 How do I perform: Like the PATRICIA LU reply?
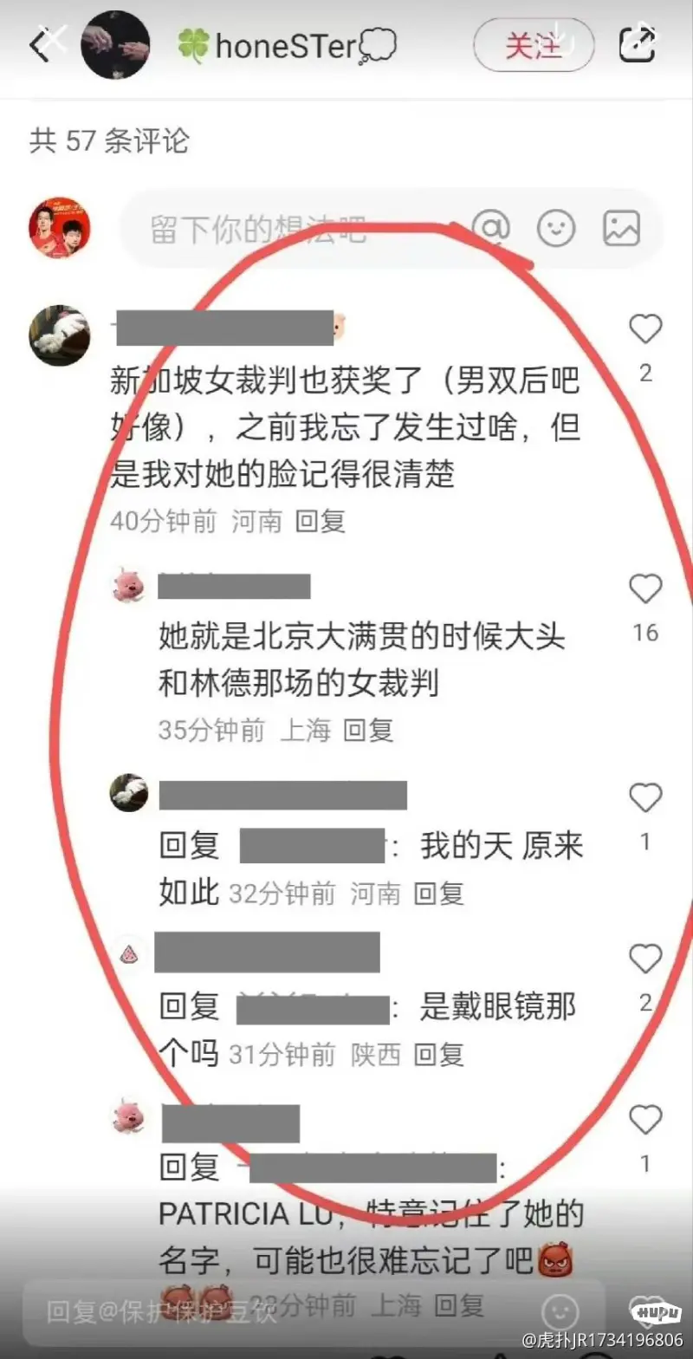(645, 1120)
